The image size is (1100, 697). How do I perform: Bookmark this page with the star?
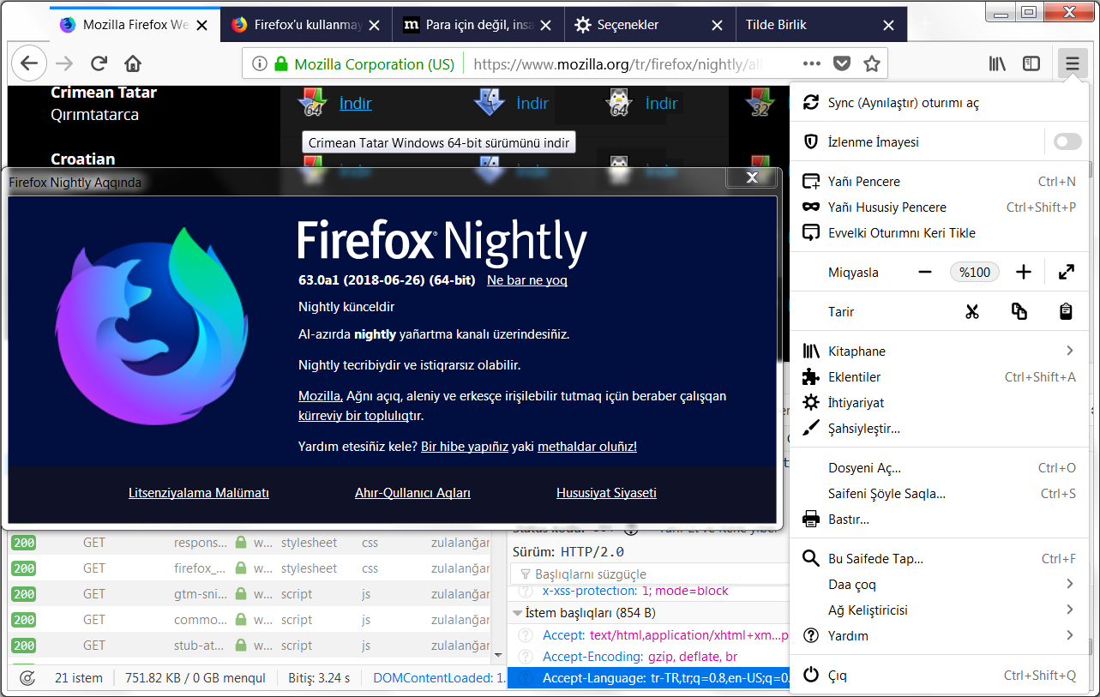[x=872, y=63]
